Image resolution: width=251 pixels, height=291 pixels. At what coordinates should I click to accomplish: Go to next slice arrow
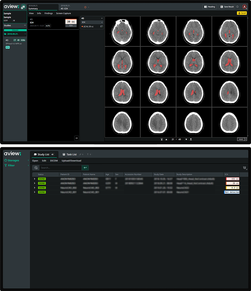point(186,139)
